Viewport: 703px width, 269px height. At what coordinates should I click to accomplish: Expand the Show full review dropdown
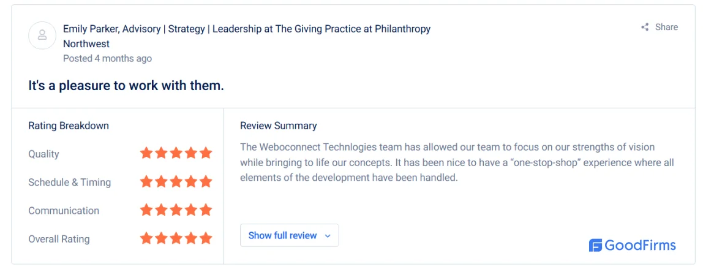289,235
